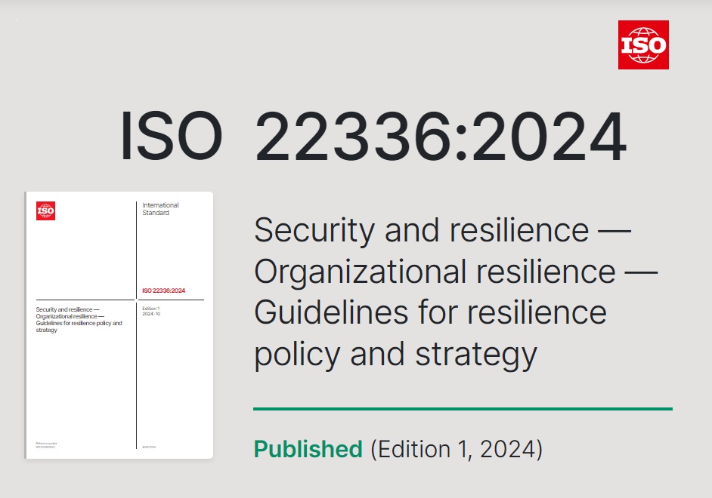Open the ISO 22336:2024 cover thumbnail
Viewport: 712px width, 498px height.
[x=119, y=325]
